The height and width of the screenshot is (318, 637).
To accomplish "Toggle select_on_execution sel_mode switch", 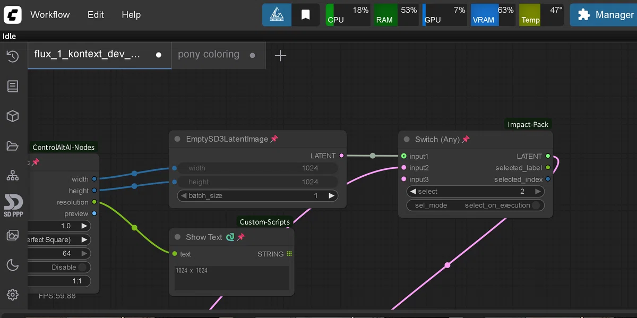I will coord(537,205).
